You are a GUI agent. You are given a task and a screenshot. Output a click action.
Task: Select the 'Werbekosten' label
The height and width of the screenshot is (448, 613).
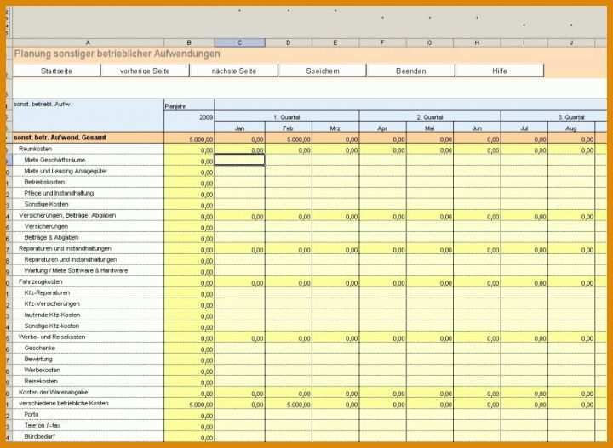coord(43,370)
